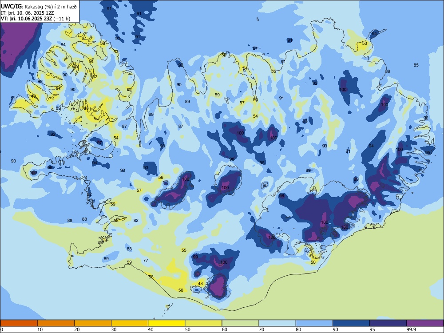The width and height of the screenshot is (444, 333).
Task: Click the humidity value '77' on the map
Action: click(x=146, y=261)
